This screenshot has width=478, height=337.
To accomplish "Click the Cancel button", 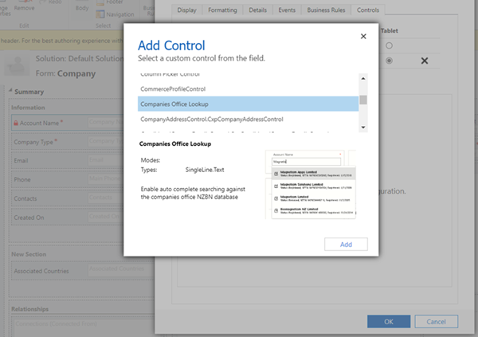I will 437,321.
